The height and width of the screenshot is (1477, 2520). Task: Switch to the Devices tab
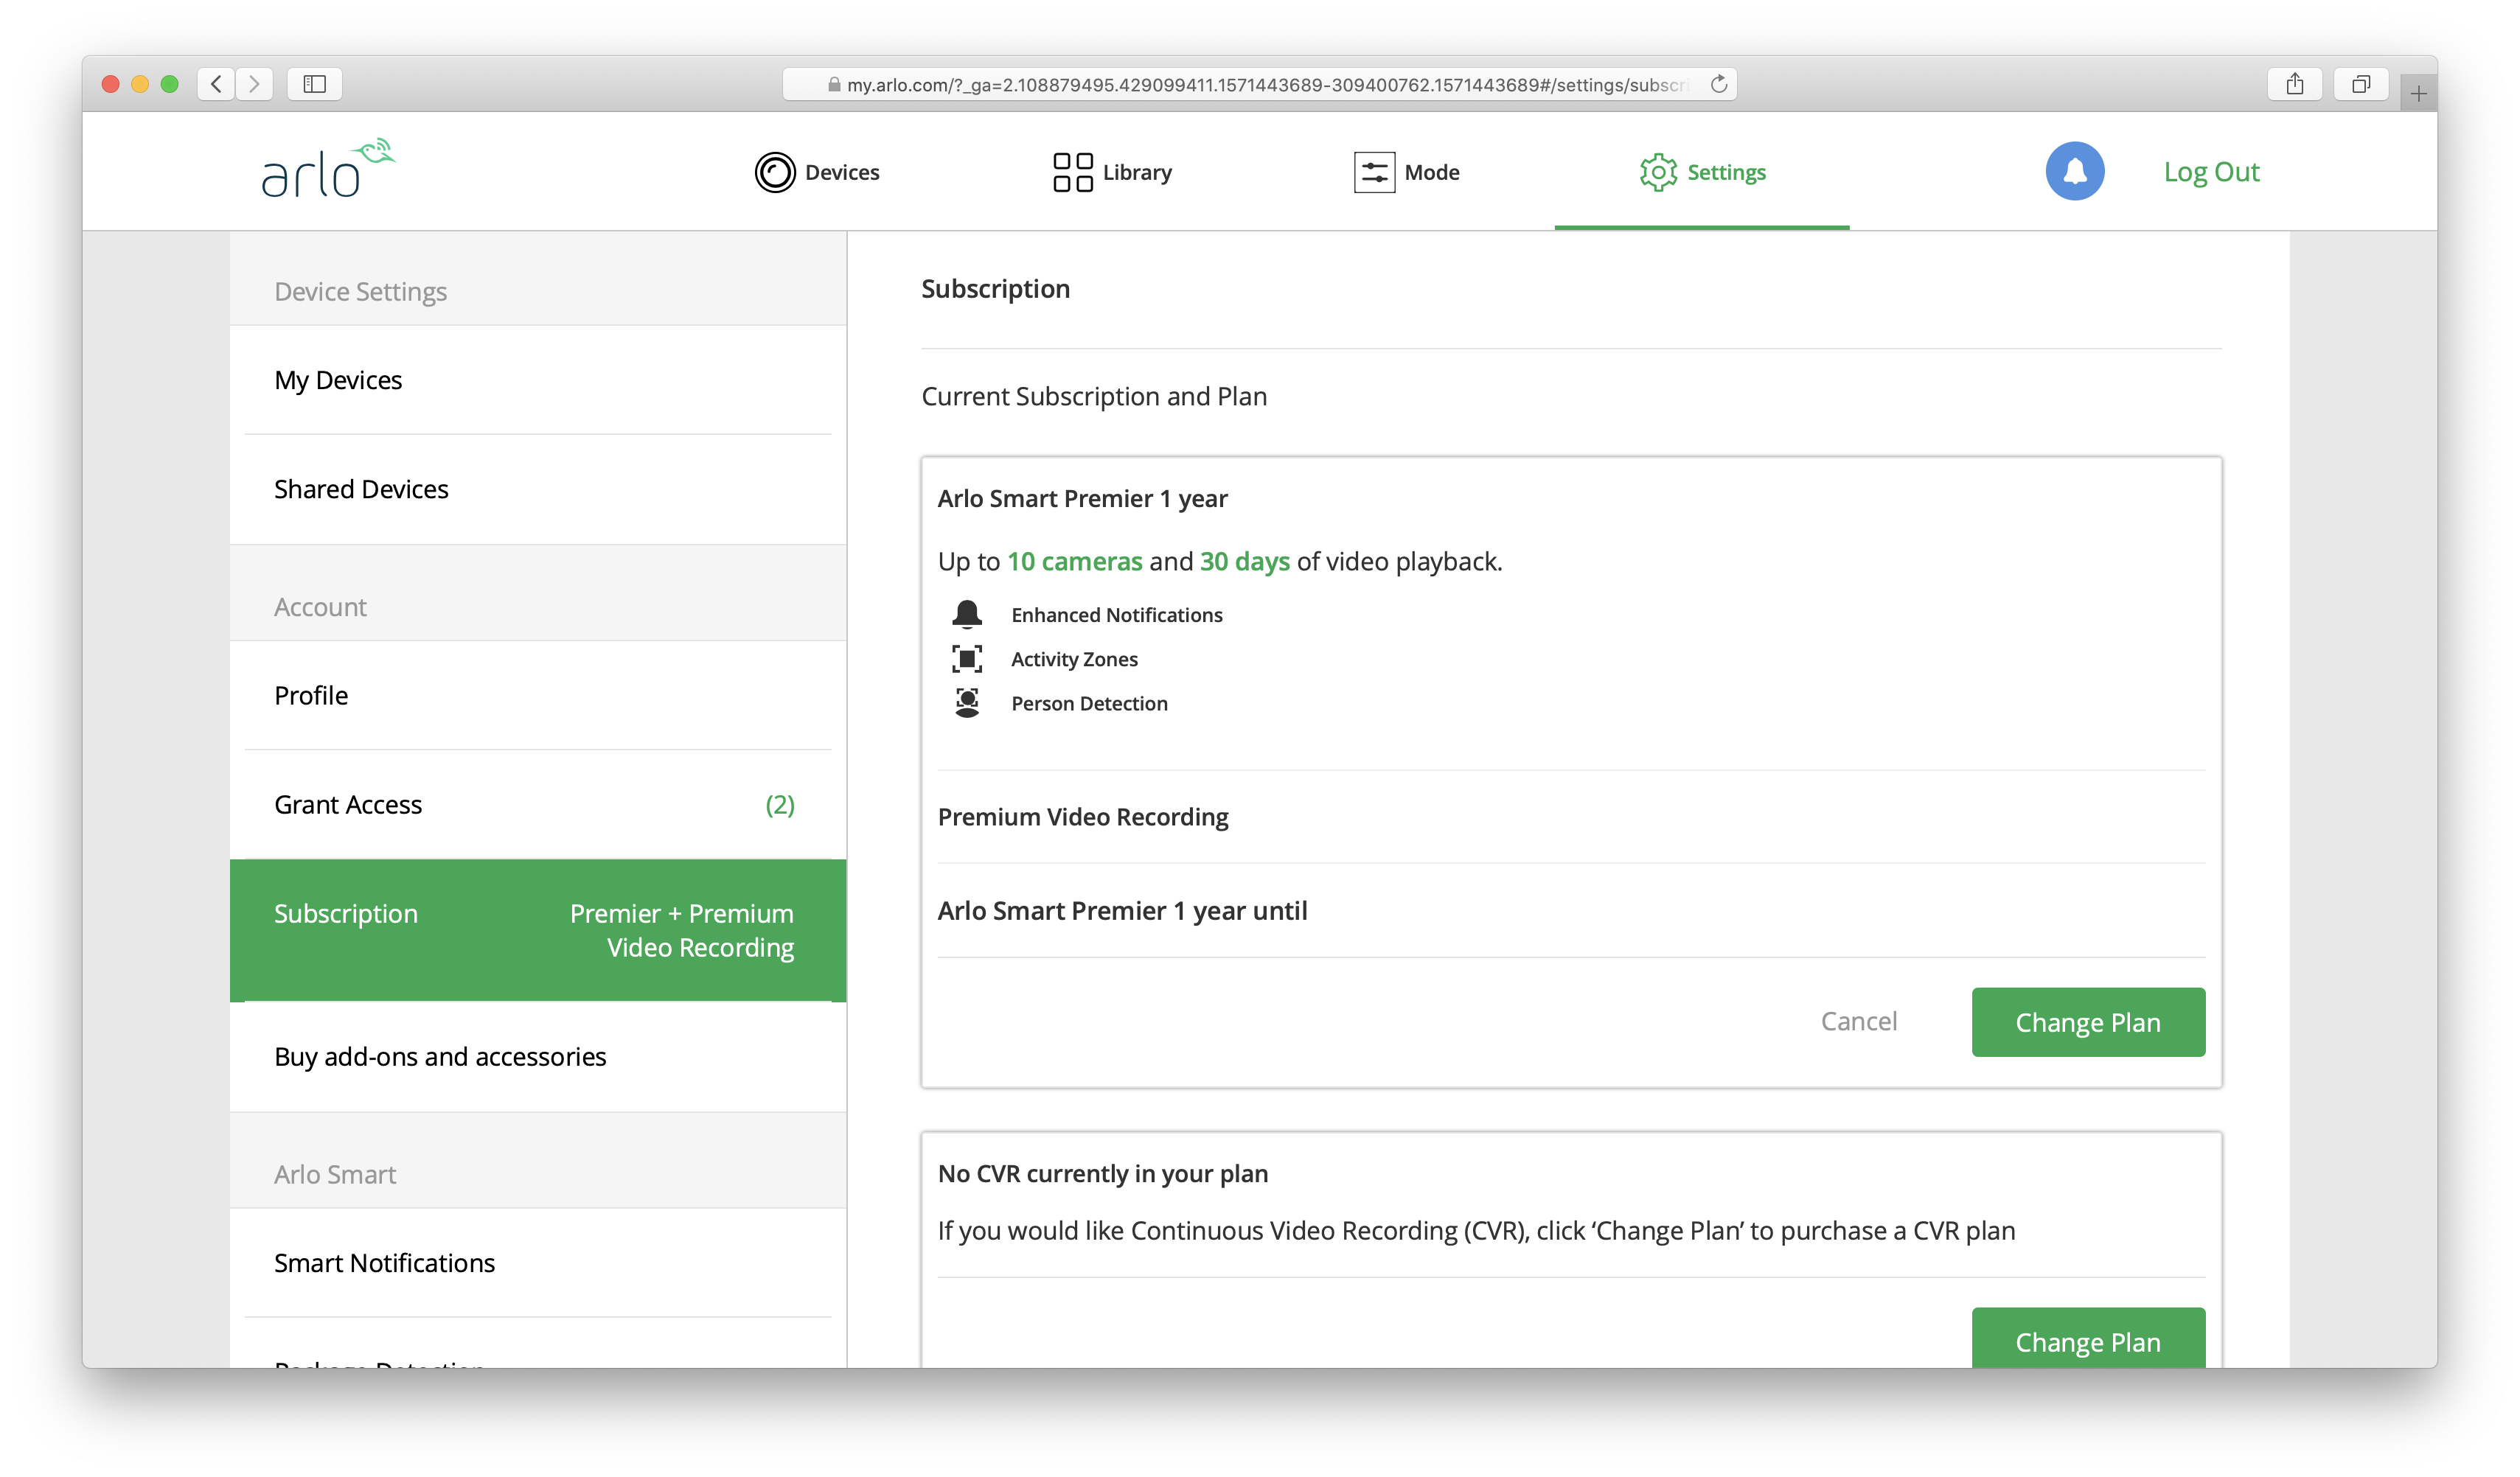(x=817, y=172)
